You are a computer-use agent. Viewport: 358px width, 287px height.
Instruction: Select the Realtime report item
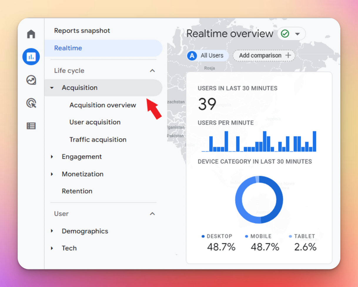click(x=68, y=48)
